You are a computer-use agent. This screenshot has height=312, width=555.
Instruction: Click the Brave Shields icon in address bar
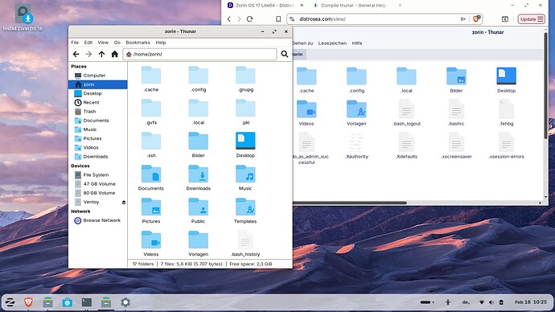(476, 18)
